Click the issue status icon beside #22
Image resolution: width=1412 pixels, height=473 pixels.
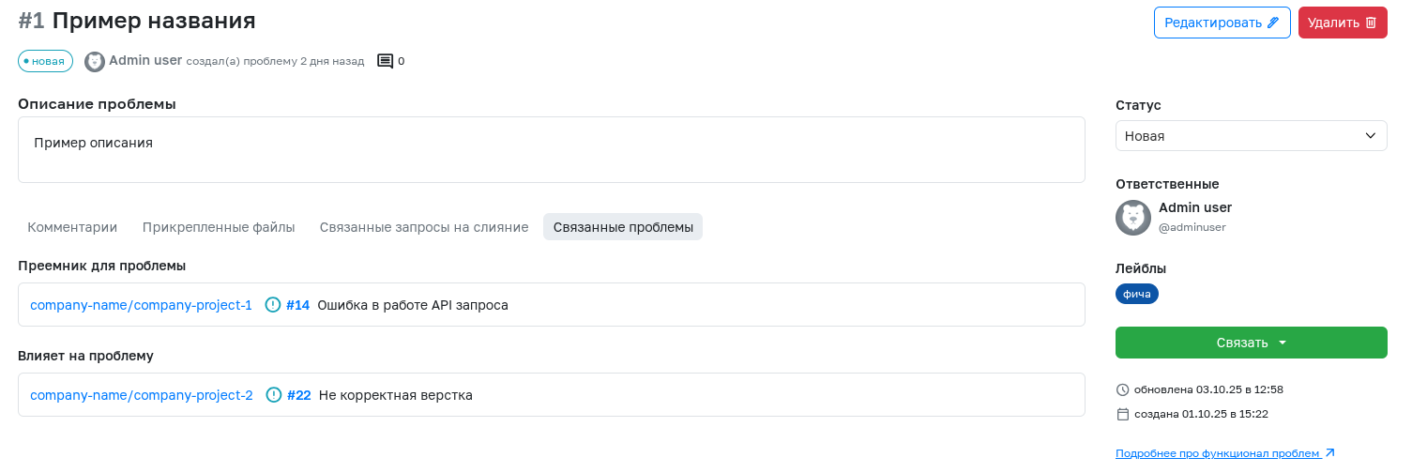point(274,395)
